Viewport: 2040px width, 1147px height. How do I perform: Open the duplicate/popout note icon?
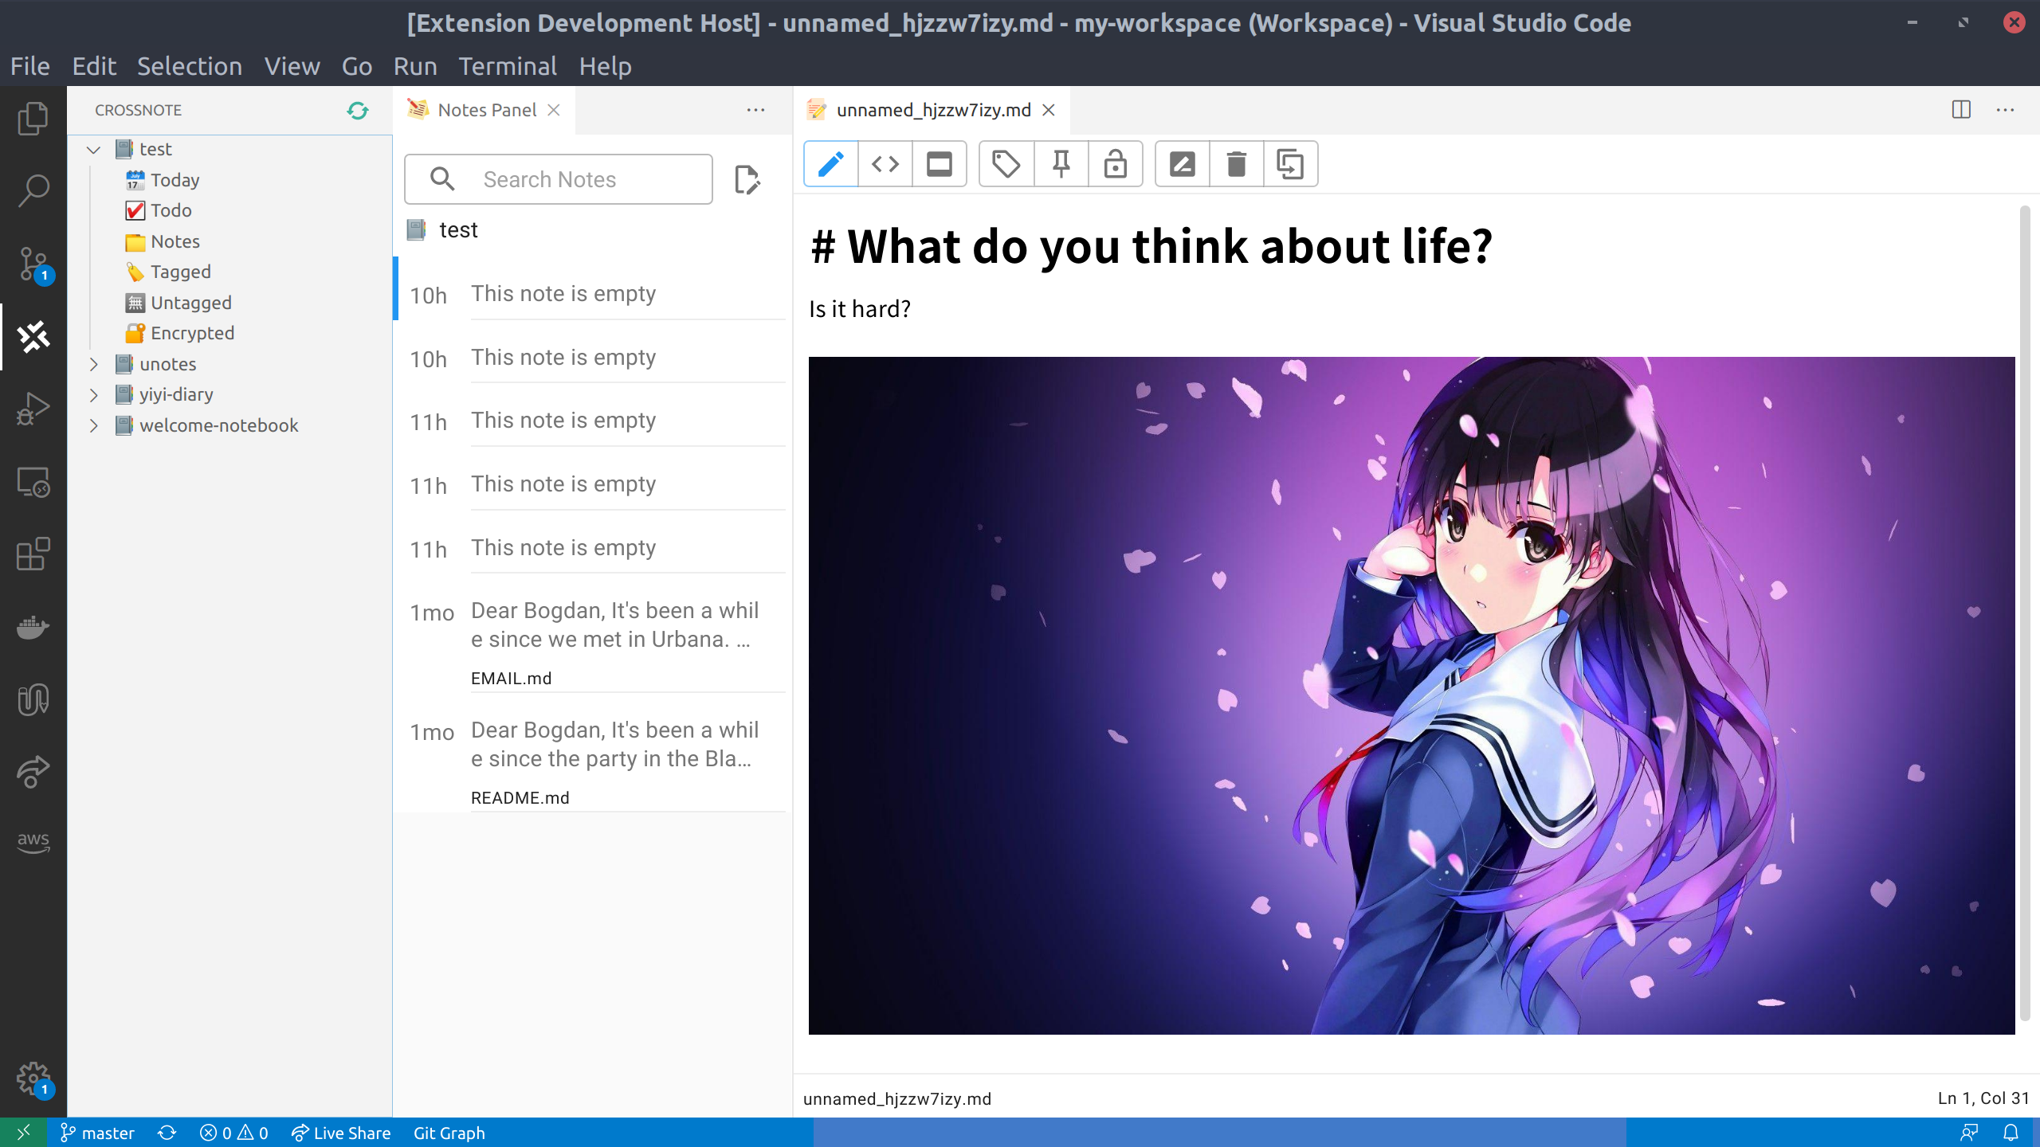tap(1290, 164)
